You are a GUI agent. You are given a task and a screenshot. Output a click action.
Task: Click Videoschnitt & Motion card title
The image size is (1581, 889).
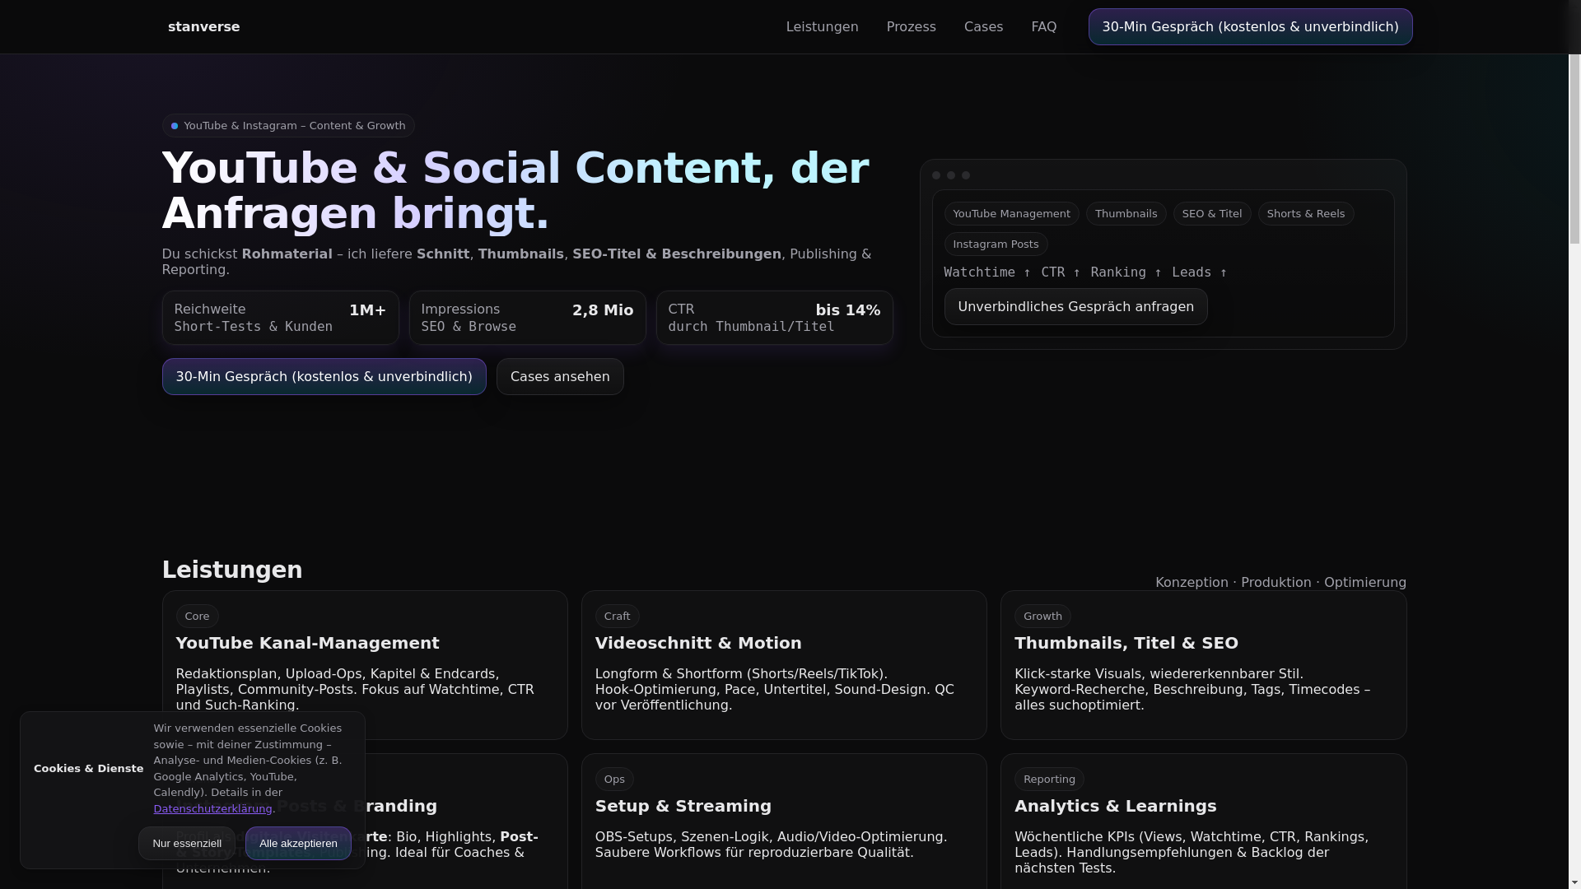tap(698, 644)
